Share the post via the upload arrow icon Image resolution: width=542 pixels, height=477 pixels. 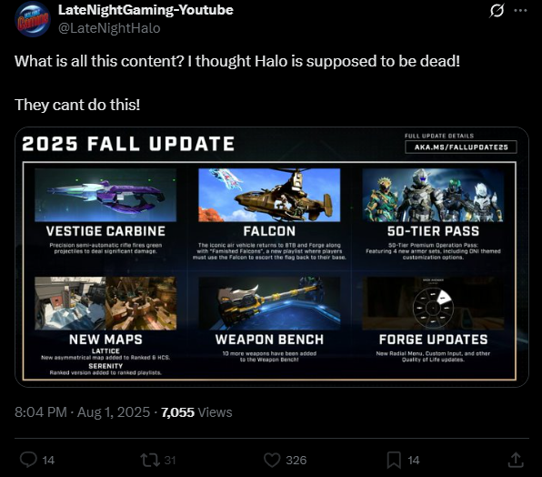coord(516,460)
